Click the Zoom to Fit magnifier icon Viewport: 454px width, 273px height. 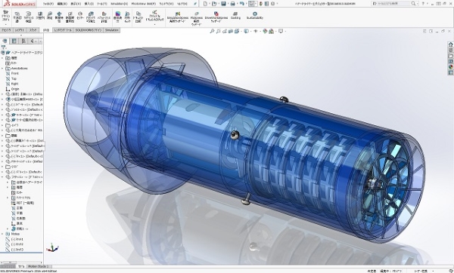[x=212, y=31]
